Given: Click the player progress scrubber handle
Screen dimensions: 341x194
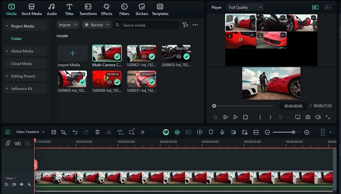Looking at the screenshot, I should click(214, 106).
